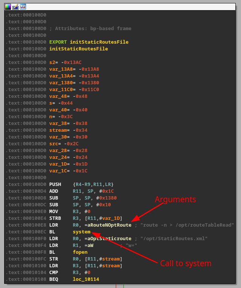
Task: Select var_30 stack variable definition
Action: (68, 137)
